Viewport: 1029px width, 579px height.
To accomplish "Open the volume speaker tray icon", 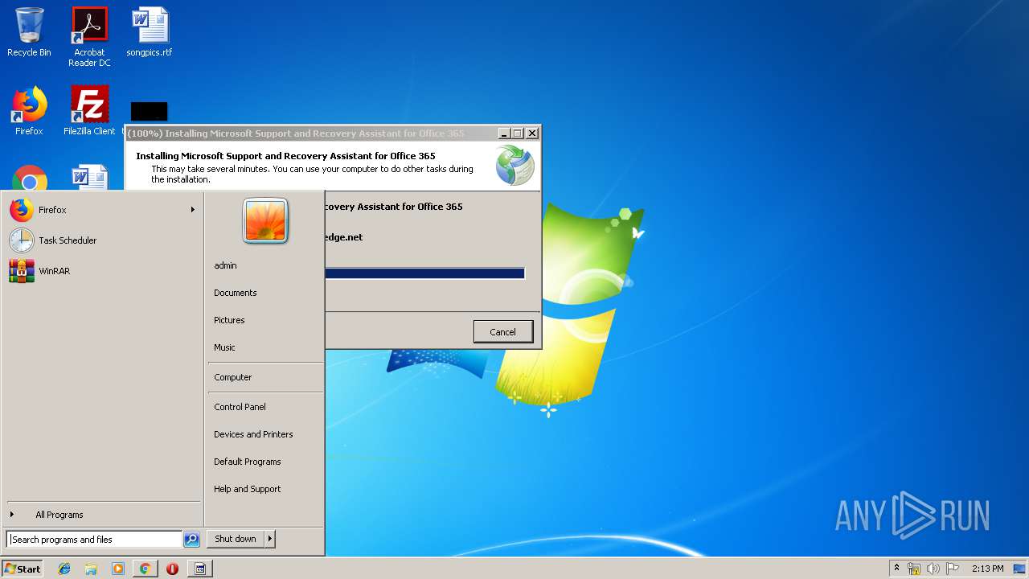I will click(x=933, y=569).
